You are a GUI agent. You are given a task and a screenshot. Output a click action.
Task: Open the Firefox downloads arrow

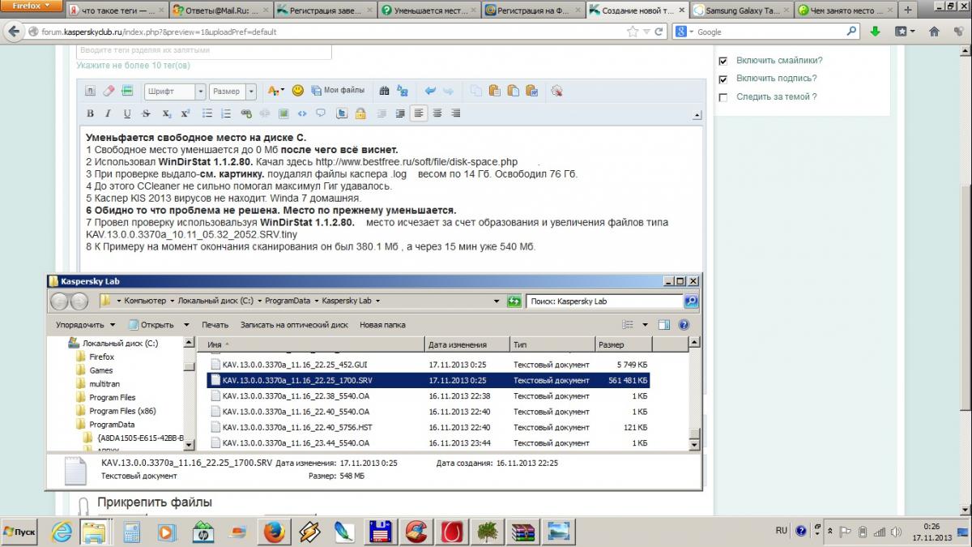(876, 32)
